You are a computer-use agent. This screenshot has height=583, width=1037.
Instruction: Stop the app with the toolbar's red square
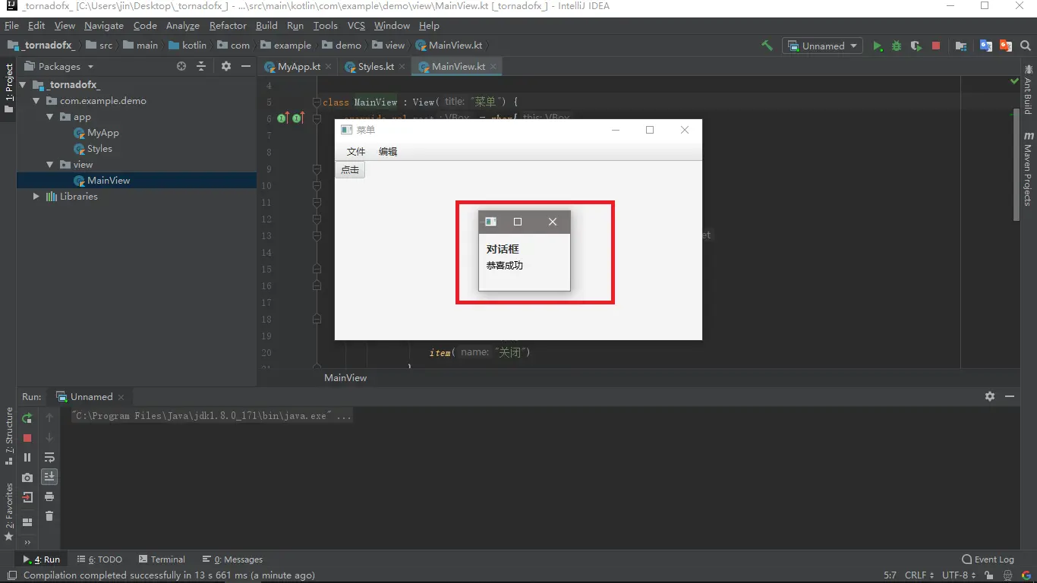tap(936, 46)
